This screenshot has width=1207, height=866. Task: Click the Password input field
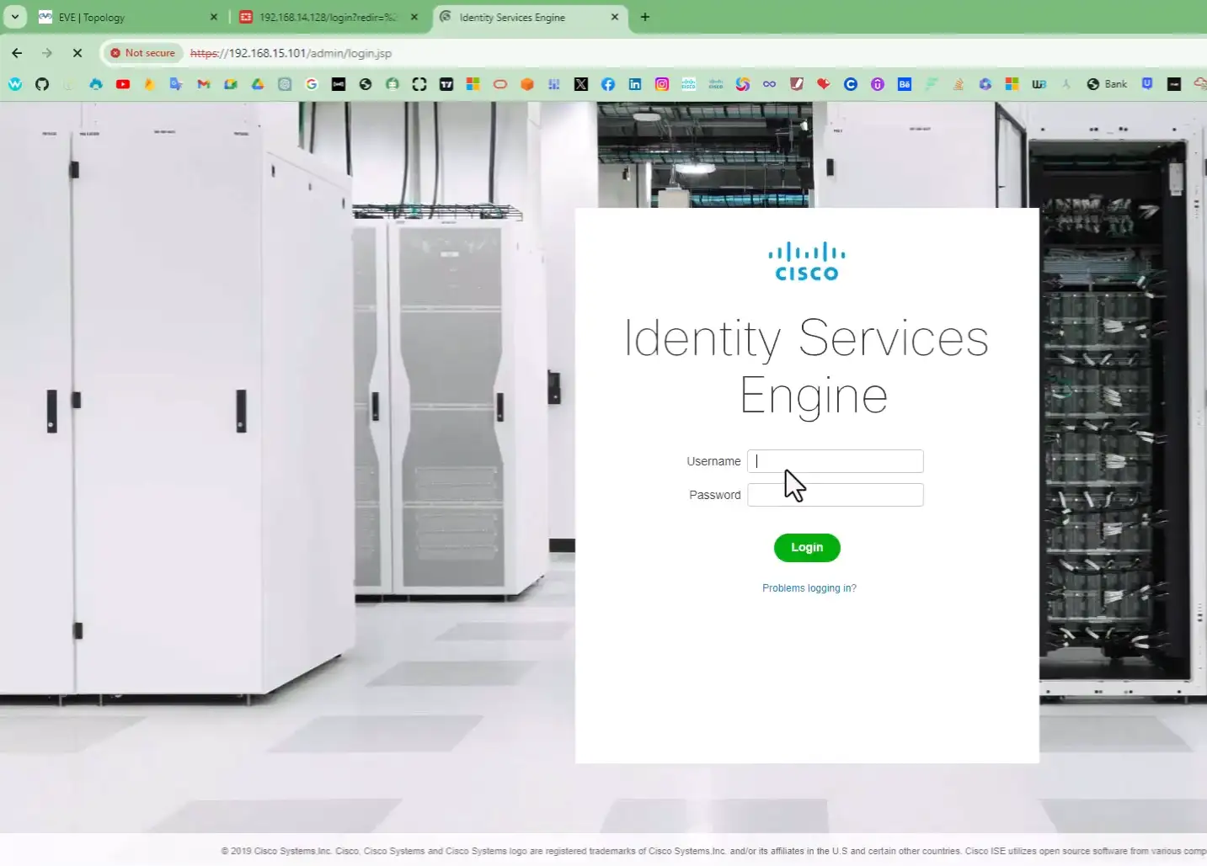click(835, 495)
